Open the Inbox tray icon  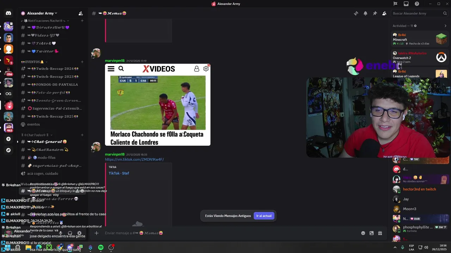pos(406,4)
